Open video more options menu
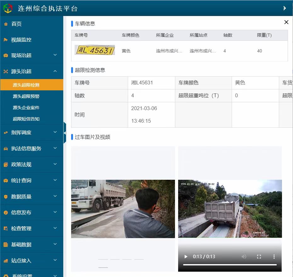 (x=274, y=257)
